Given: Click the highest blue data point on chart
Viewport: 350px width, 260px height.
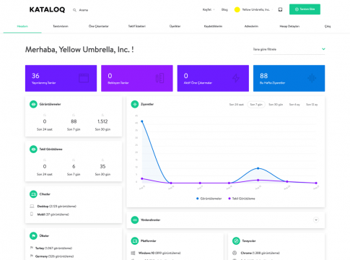Looking at the screenshot, I should click(142, 121).
